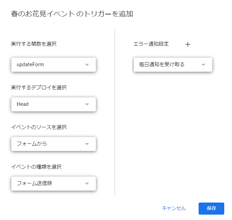Image resolution: width=232 pixels, height=220 pixels.
Task: Click the 実行するデプロイを選択 label
Action: pyautogui.click(x=39, y=87)
